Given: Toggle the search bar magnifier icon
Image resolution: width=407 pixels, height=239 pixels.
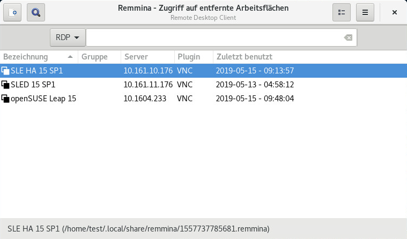Looking at the screenshot, I should pos(35,12).
